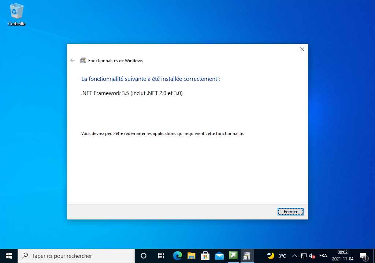Open Cortana from the taskbar

pos(144,256)
